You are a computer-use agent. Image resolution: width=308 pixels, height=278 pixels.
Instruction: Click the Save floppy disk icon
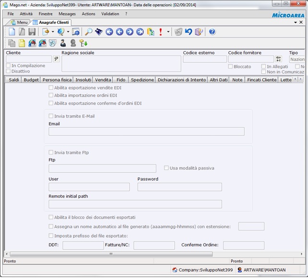tap(32, 32)
